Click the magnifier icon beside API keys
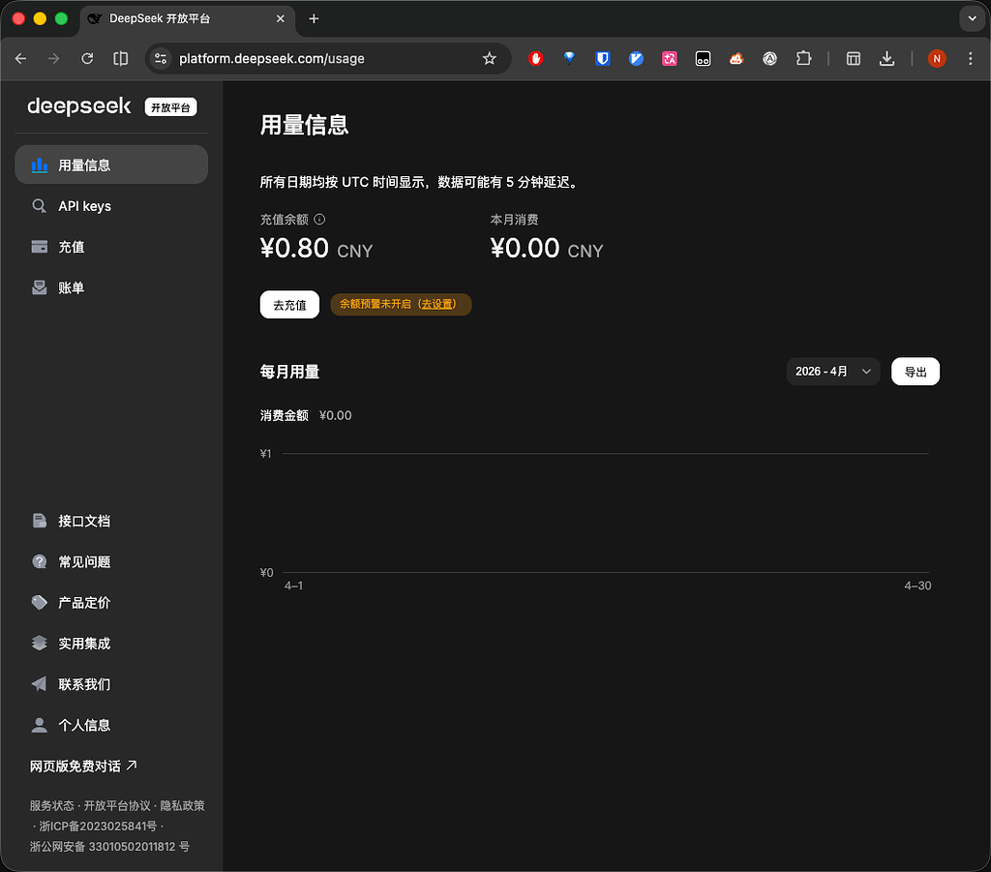Screen dimensions: 991x872 pos(39,206)
